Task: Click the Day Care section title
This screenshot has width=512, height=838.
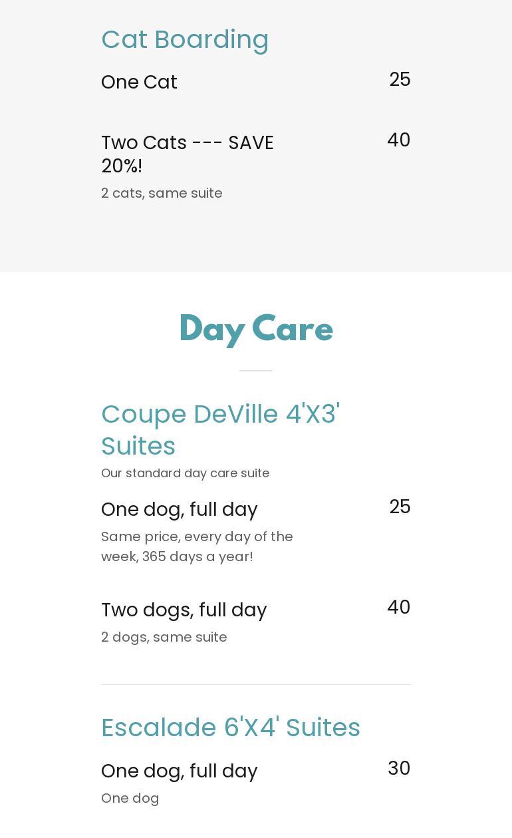Action: (x=256, y=329)
